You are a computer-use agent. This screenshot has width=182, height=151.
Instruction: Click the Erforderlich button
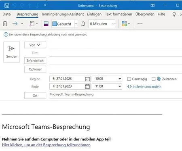point(35,61)
